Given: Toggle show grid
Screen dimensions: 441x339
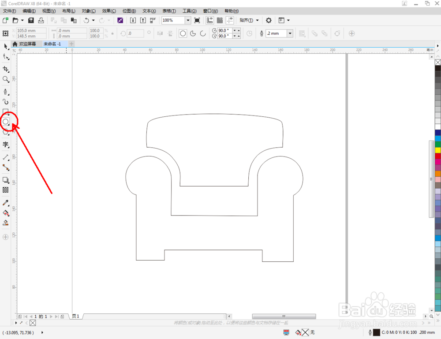Looking at the screenshot, I should [220, 20].
